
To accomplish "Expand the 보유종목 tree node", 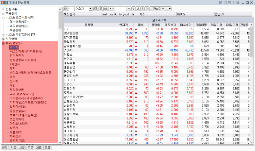I will tap(3, 13).
